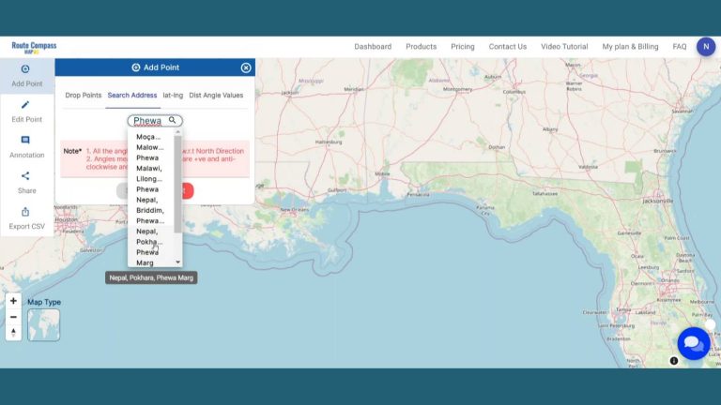Click the suggestion list down arrow
Image resolution: width=721 pixels, height=405 pixels.
coord(178,262)
